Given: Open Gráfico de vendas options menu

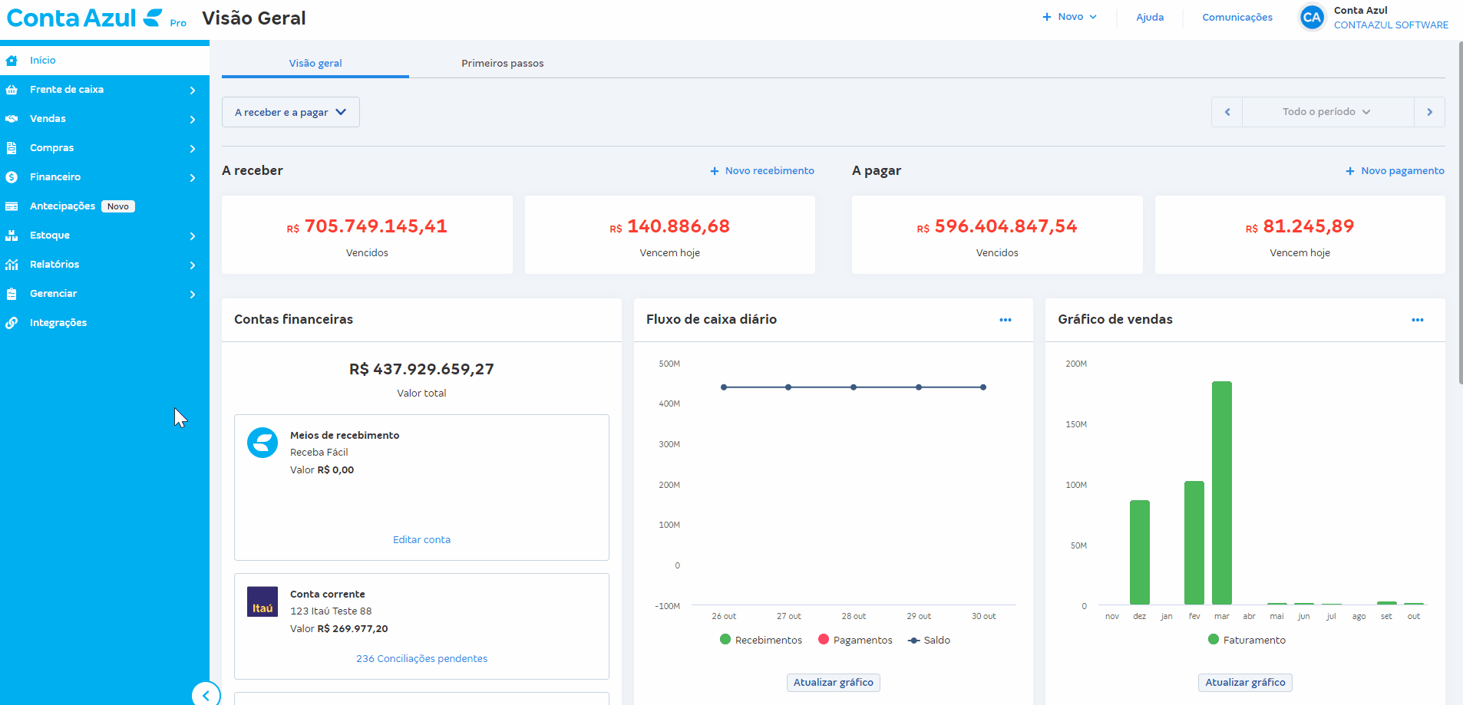Looking at the screenshot, I should click(x=1418, y=320).
